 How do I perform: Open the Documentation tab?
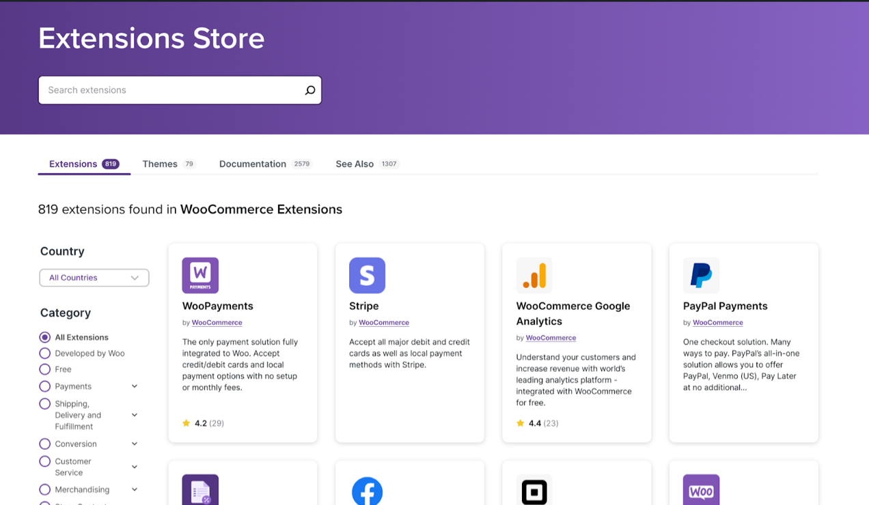(x=252, y=164)
